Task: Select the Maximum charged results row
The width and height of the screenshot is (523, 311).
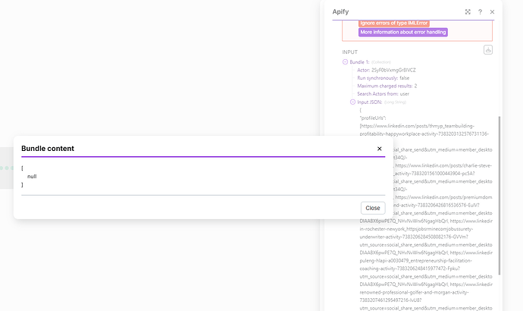Action: [x=387, y=86]
